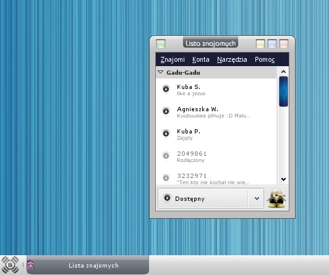Close window with red title button
The width and height of the screenshot is (329, 275).
point(284,44)
